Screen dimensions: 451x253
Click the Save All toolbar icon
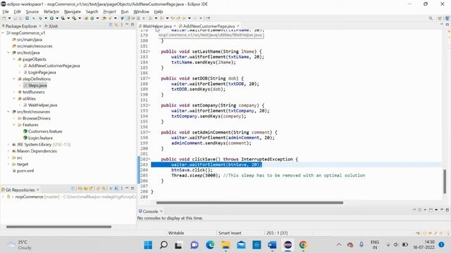coord(20,18)
